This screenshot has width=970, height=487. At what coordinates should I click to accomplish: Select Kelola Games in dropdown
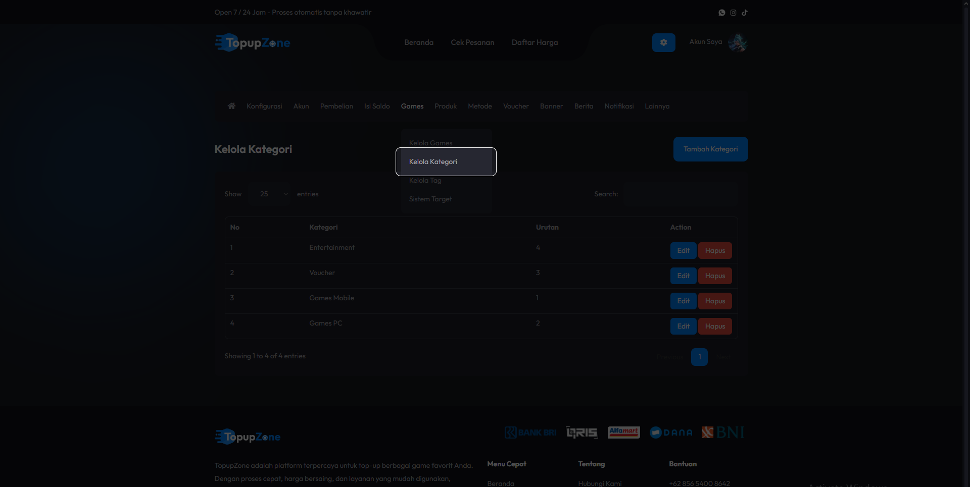point(447,143)
